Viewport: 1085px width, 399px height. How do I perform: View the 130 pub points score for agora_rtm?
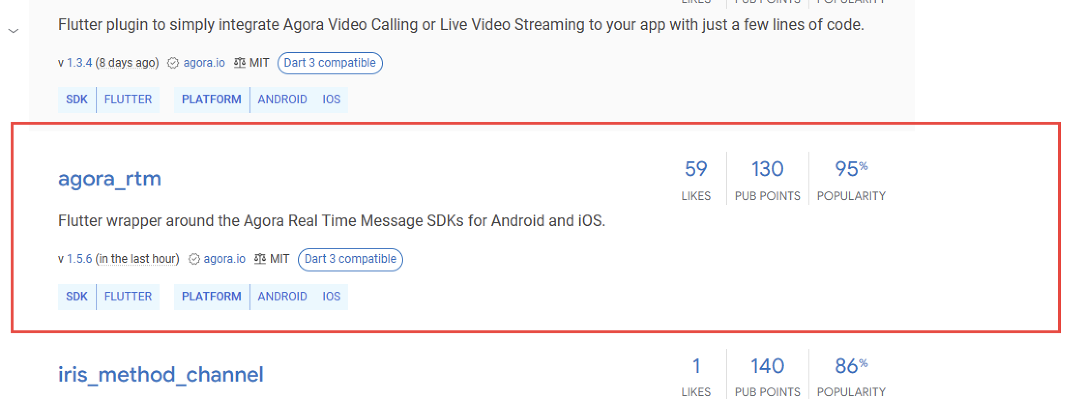tap(767, 170)
